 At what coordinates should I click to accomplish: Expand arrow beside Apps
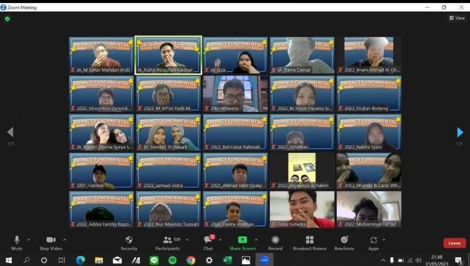pyautogui.click(x=384, y=240)
